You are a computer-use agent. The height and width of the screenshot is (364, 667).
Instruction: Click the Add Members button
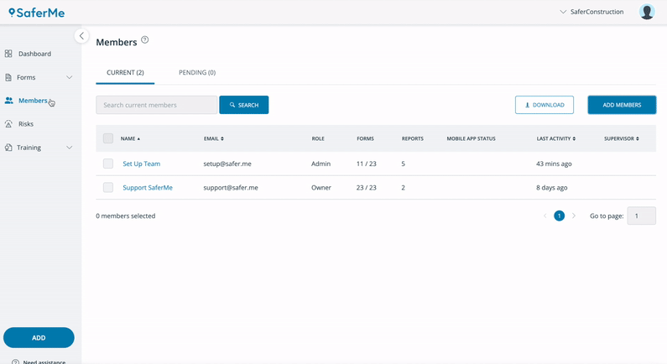click(x=622, y=105)
